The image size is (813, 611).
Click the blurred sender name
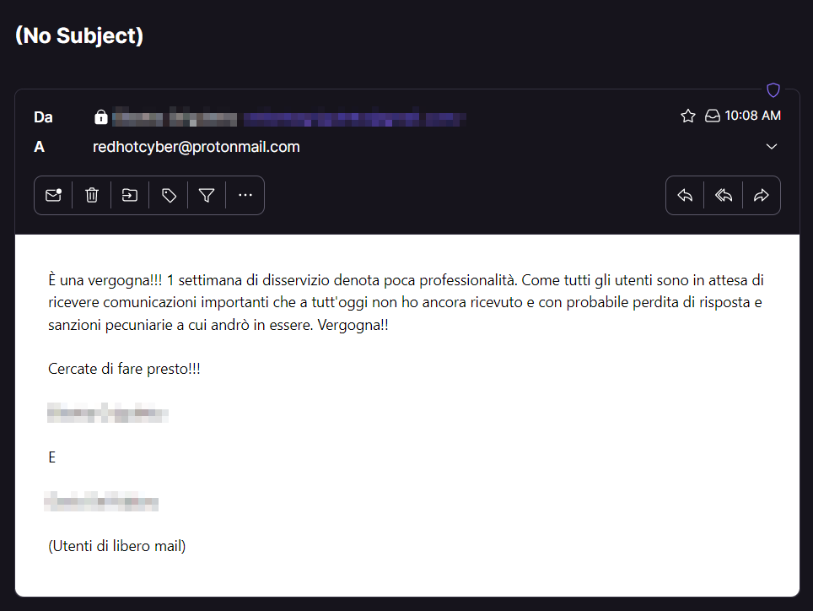(x=174, y=116)
